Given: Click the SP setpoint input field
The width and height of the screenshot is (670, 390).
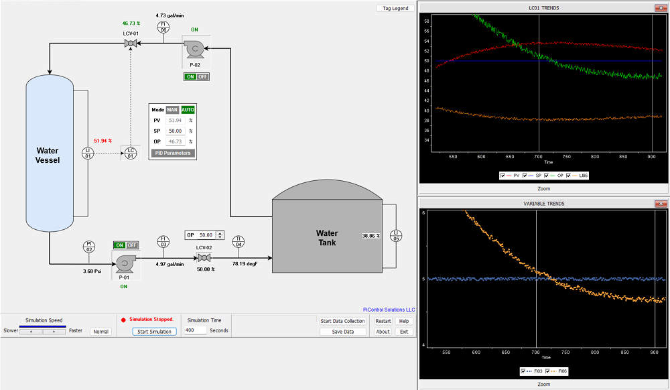Looking at the screenshot, I should 175,131.
